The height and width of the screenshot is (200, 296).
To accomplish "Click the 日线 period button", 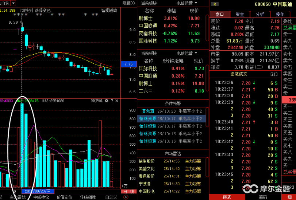I will [x=128, y=192].
